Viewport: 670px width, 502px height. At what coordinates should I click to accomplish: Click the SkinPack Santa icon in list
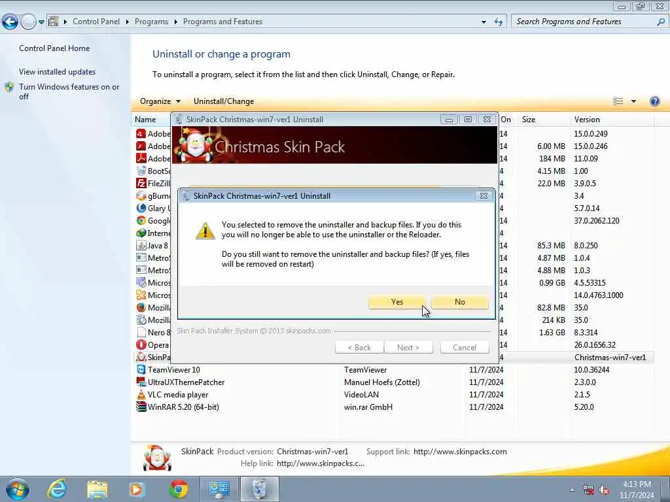(x=141, y=357)
